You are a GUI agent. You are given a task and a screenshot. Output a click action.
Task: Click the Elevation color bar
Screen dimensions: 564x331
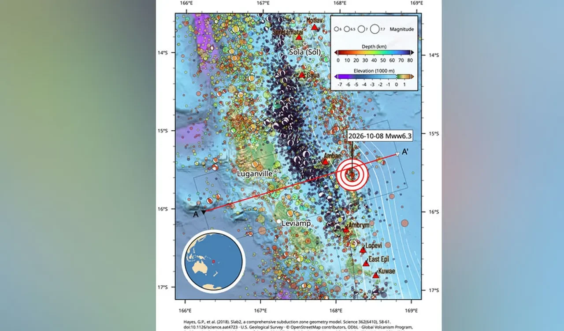[374, 77]
